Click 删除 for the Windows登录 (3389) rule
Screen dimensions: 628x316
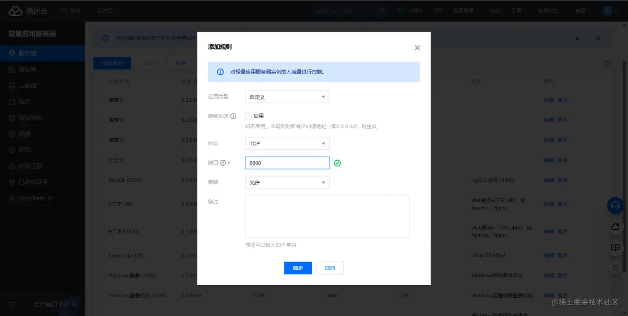pyautogui.click(x=562, y=275)
